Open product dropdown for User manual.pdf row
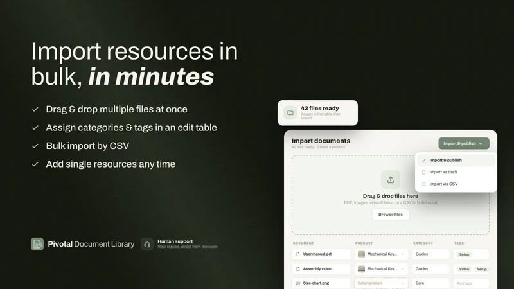Screen dimensions: 514x289 [381, 254]
